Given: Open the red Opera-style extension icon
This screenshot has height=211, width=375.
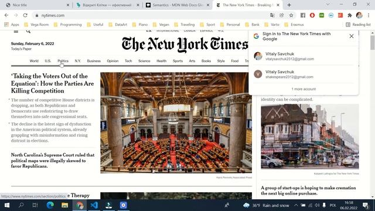Looking at the screenshot, I should coord(312,15).
